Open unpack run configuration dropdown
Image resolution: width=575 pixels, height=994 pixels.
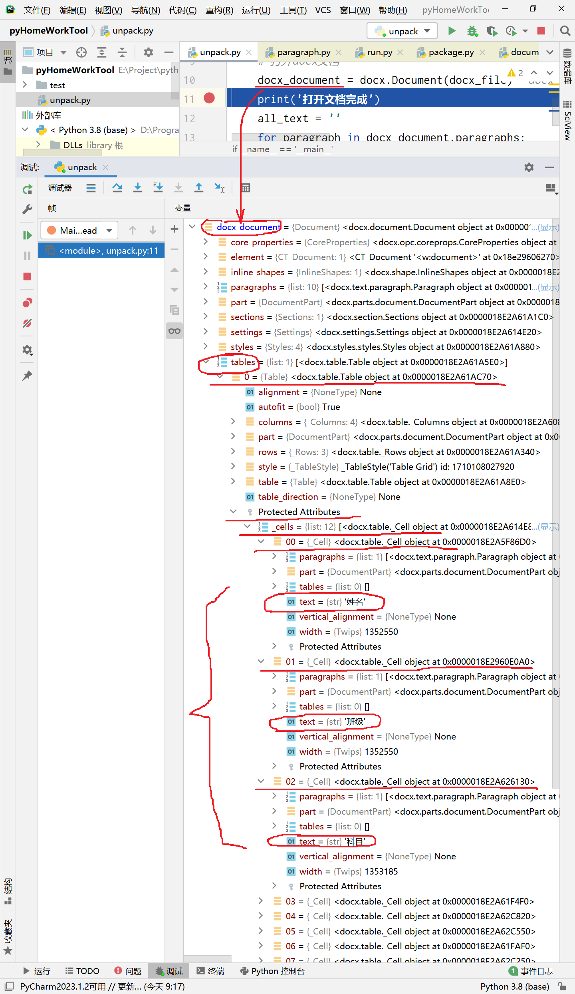point(402,31)
